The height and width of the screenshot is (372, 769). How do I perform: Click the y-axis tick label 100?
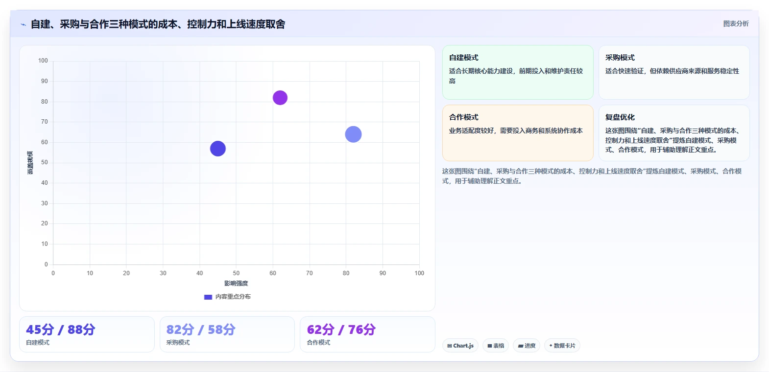[43, 61]
